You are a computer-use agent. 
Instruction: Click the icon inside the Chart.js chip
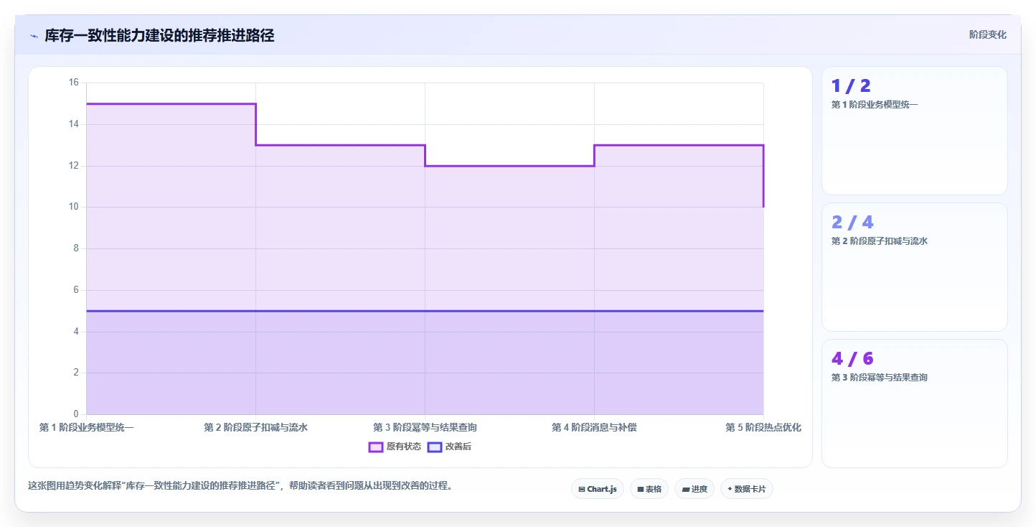[581, 489]
